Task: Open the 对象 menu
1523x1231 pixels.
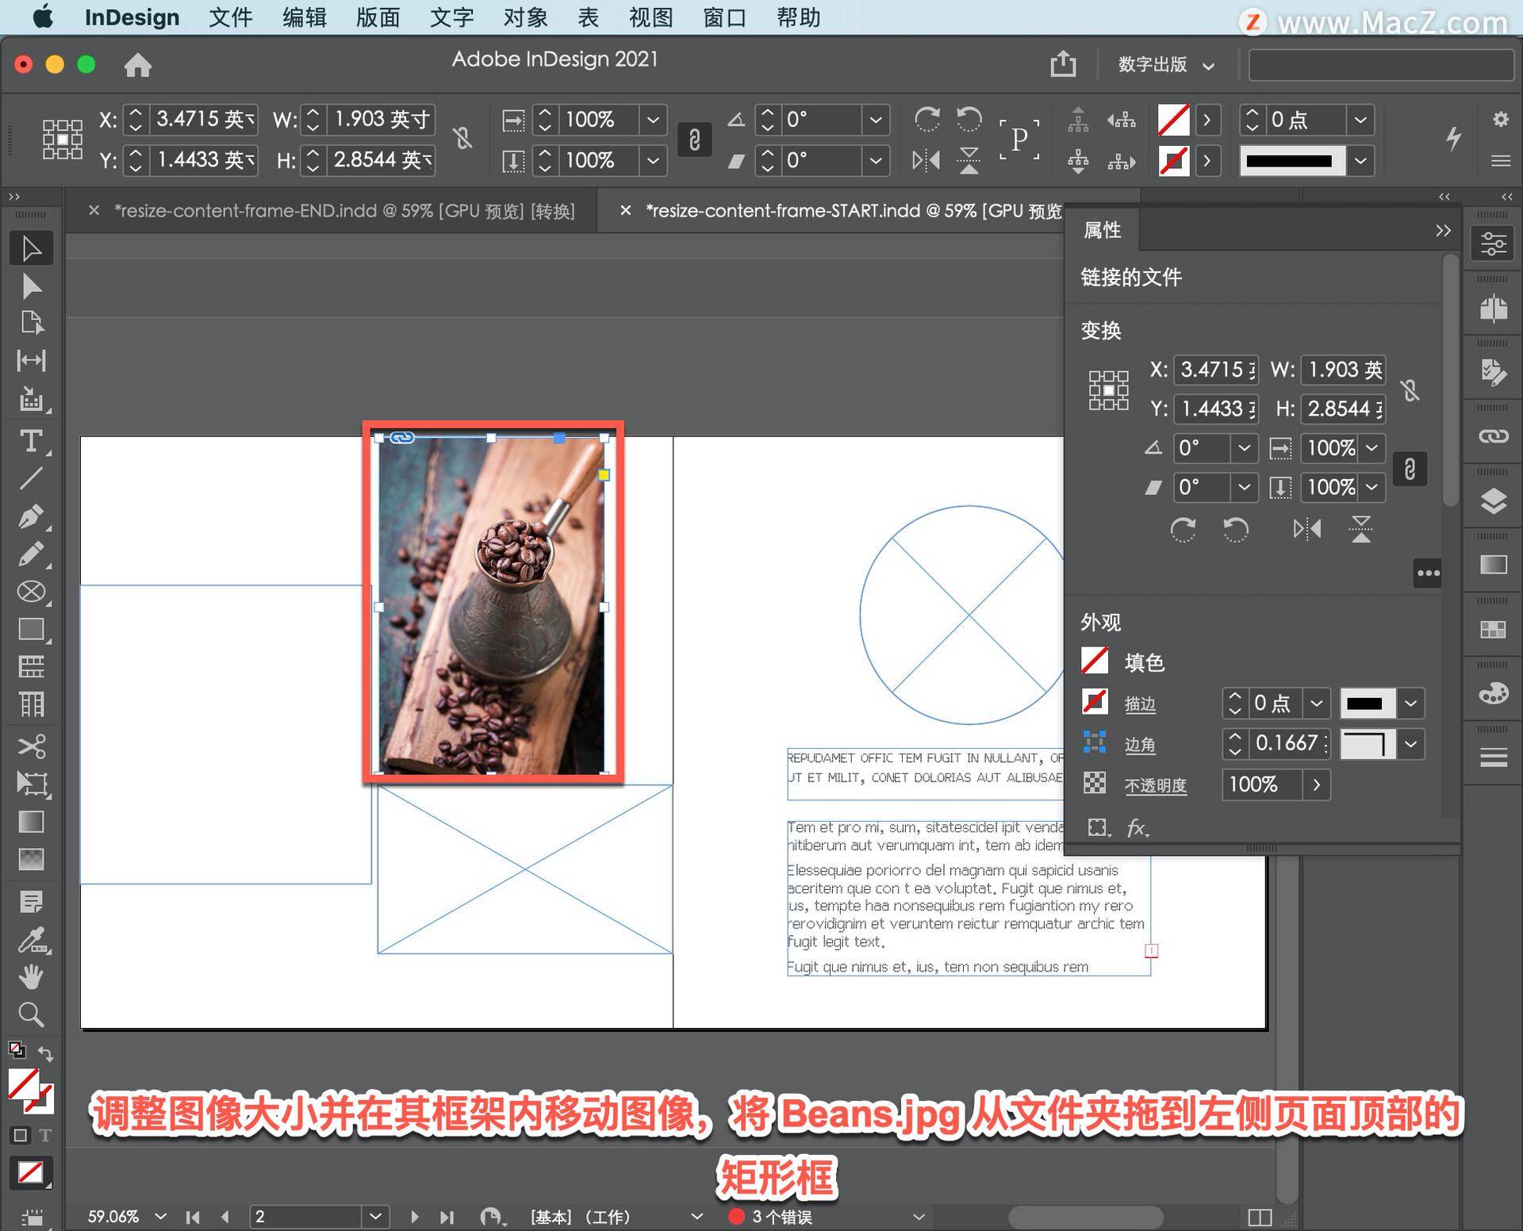Action: click(525, 17)
